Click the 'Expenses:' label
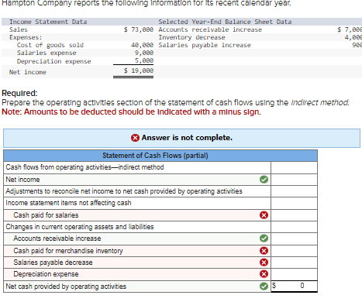 pyautogui.click(x=26, y=37)
